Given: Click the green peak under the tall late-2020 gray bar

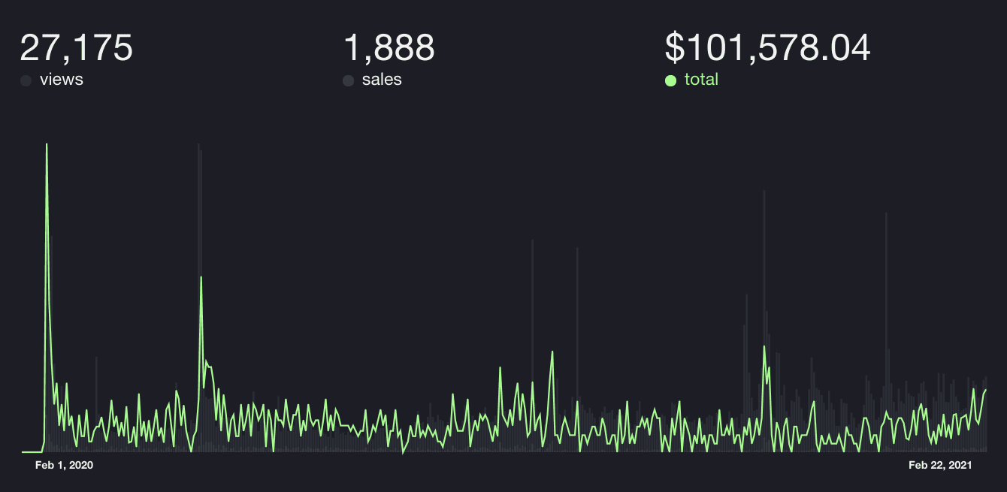Looking at the screenshot, I should [x=764, y=346].
